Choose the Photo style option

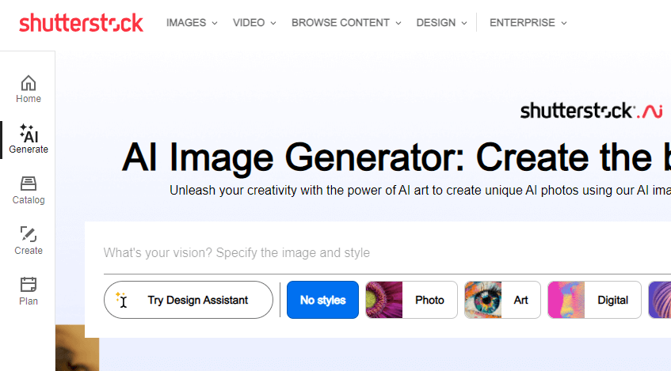(x=411, y=300)
